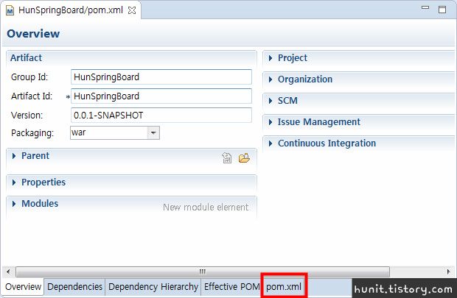
Task: Expand the Continuous Integration section
Action: 271,143
